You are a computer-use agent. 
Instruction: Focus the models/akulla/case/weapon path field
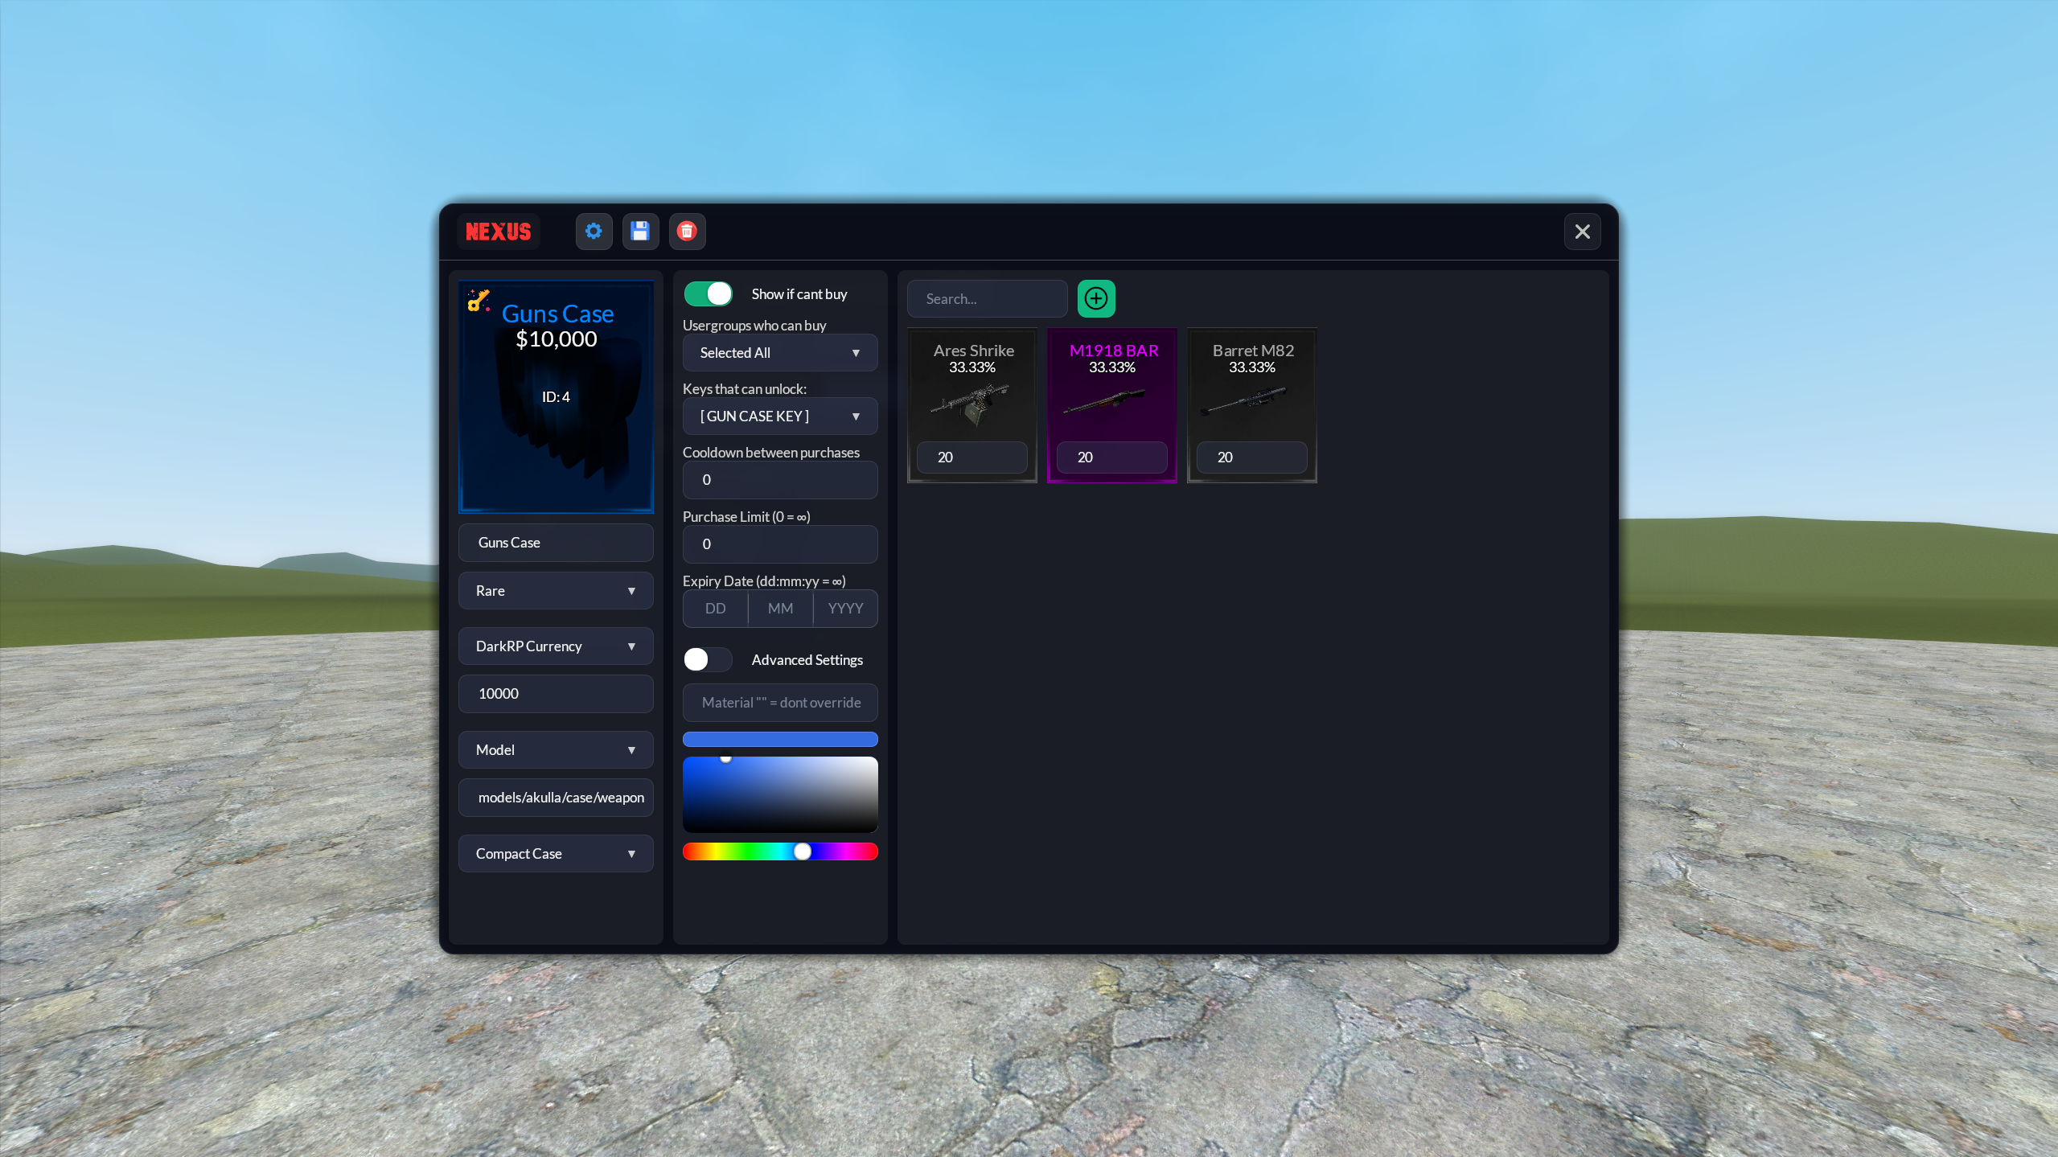[556, 798]
